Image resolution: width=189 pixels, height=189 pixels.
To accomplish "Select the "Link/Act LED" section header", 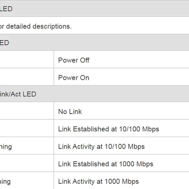I will [18, 94].
